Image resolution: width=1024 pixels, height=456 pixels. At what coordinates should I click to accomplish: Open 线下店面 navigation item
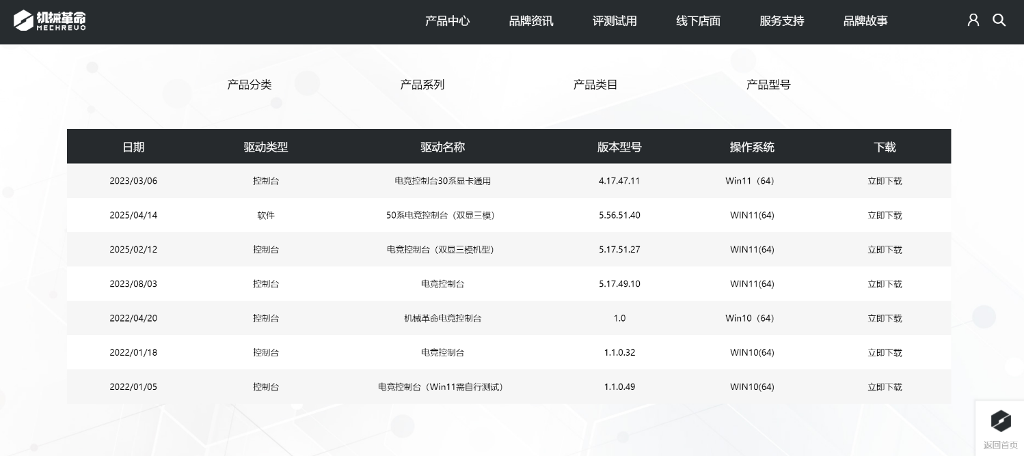click(698, 21)
